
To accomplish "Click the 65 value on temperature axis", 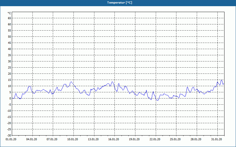I will (9, 18).
